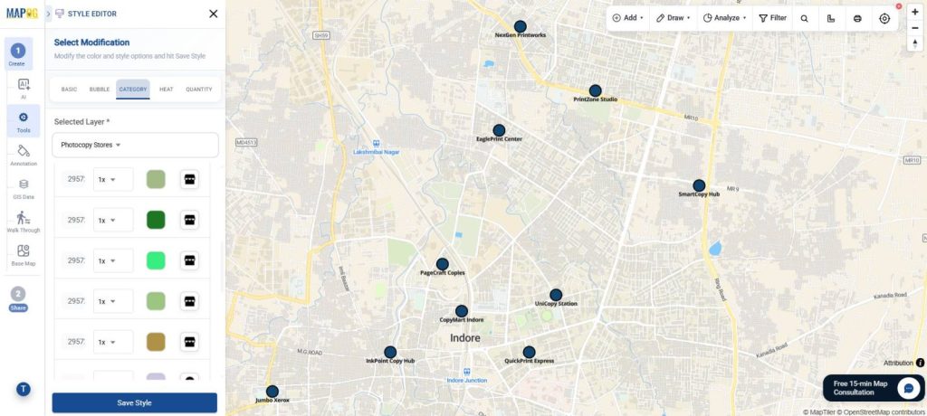Pick the dark green color swatch
This screenshot has width=927, height=416.
(156, 220)
